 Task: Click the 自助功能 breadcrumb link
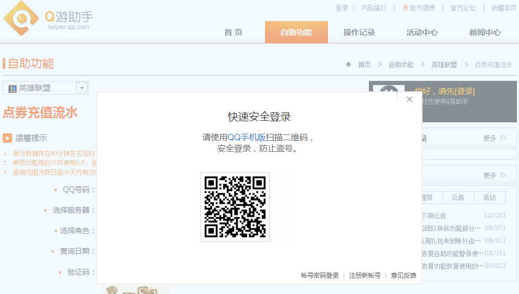tap(401, 65)
